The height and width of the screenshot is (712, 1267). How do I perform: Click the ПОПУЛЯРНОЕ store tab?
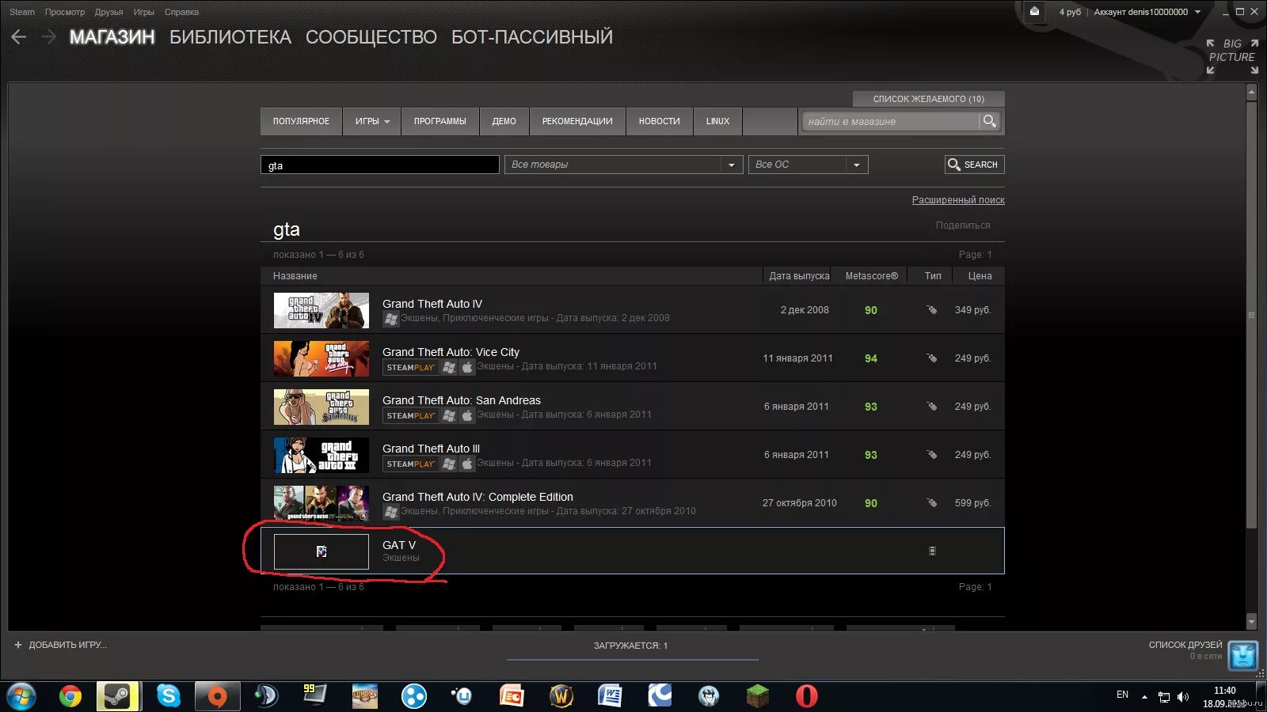pos(301,121)
